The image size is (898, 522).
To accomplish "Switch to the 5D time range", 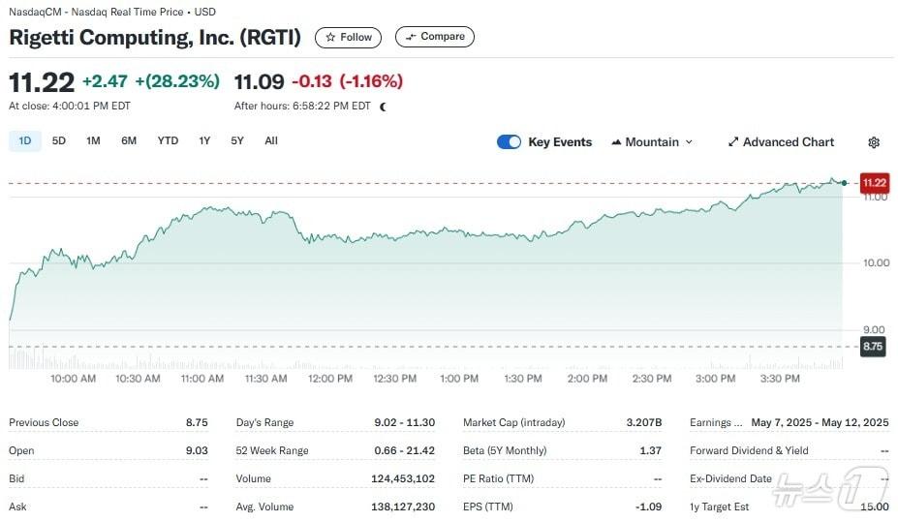I will (x=59, y=141).
